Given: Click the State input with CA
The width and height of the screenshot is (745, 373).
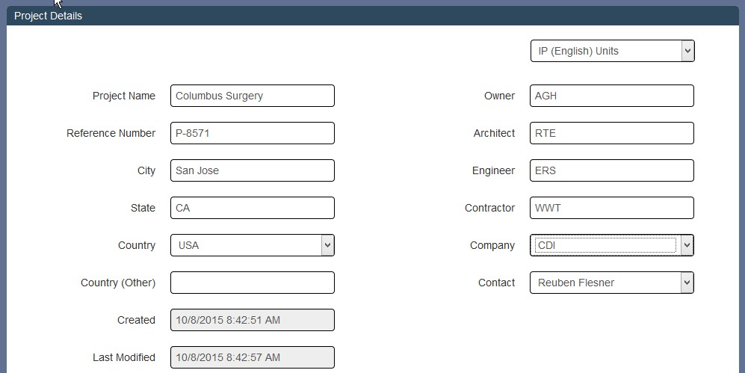Looking at the screenshot, I should click(x=253, y=208).
